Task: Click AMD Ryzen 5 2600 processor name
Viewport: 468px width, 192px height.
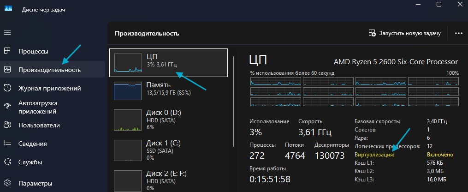Action: pos(396,62)
